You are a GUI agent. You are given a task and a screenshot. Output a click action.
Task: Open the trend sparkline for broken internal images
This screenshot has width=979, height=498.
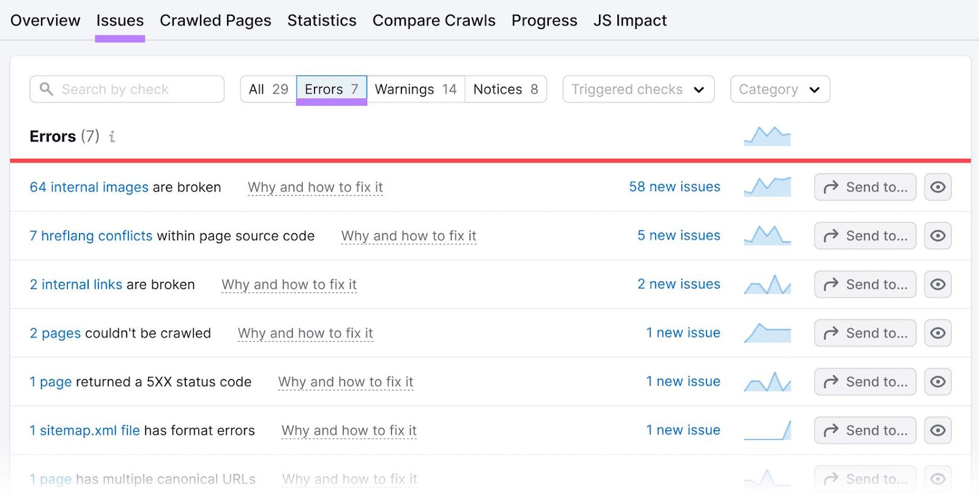(x=767, y=187)
